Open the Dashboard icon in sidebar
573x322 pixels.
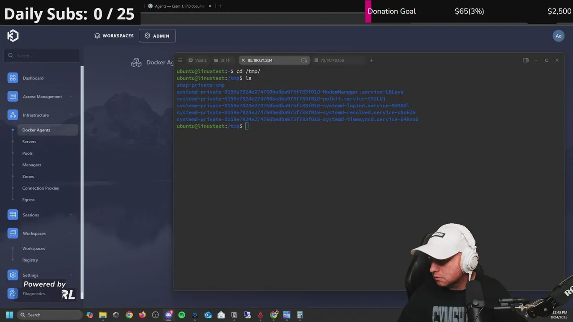tap(13, 78)
